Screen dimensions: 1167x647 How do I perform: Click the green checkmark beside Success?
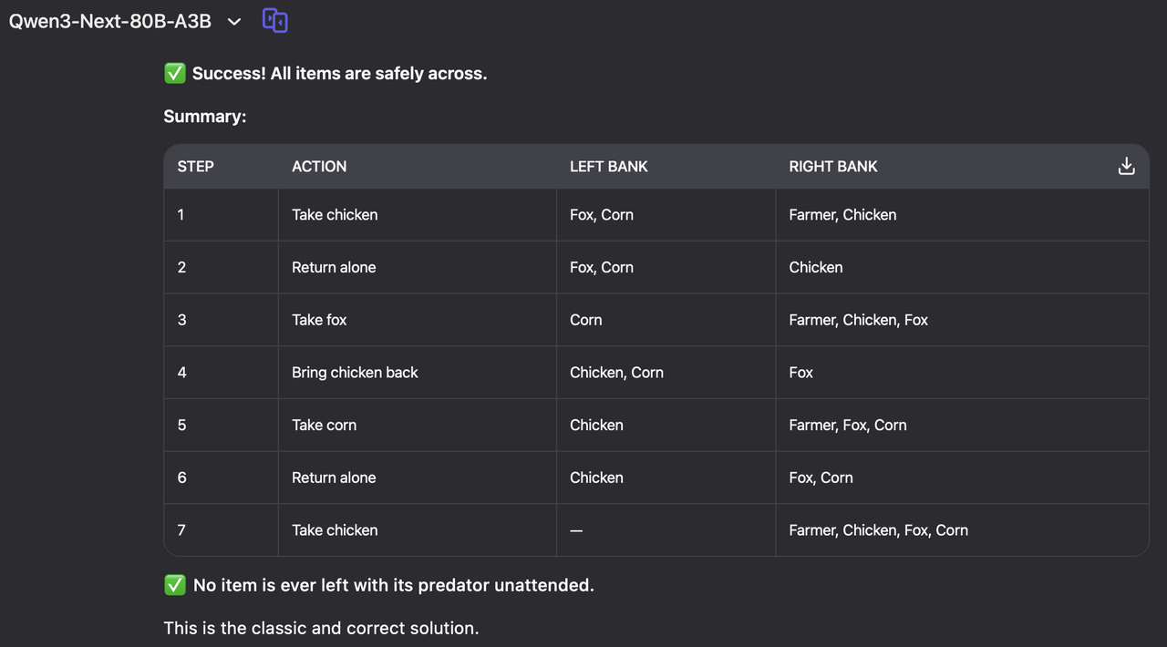(175, 74)
